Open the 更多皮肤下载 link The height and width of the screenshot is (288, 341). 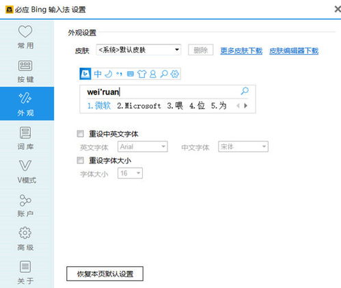[241, 51]
